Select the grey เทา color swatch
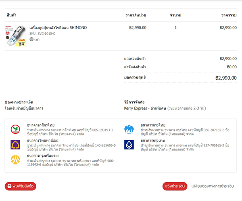Screen dimensions: 242x201 [31, 39]
